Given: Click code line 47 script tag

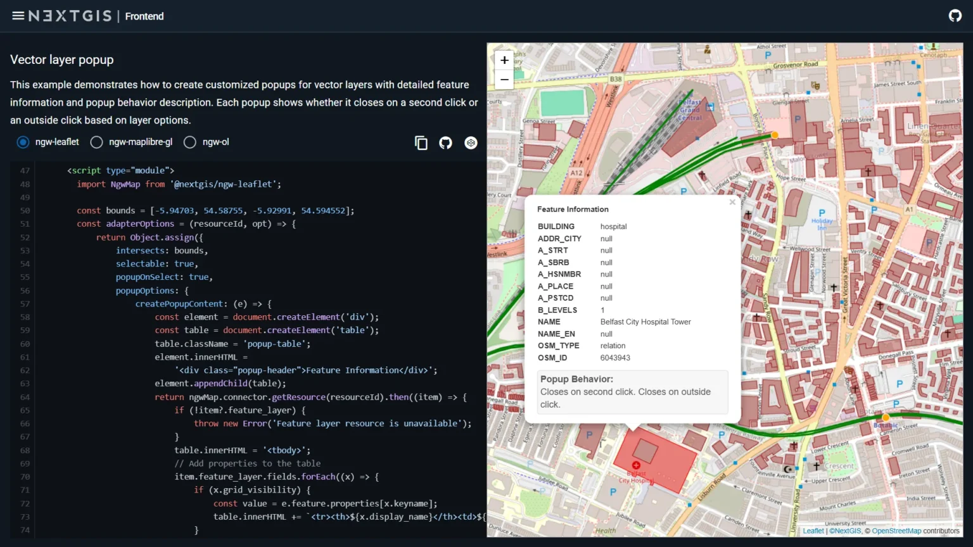Looking at the screenshot, I should (120, 170).
